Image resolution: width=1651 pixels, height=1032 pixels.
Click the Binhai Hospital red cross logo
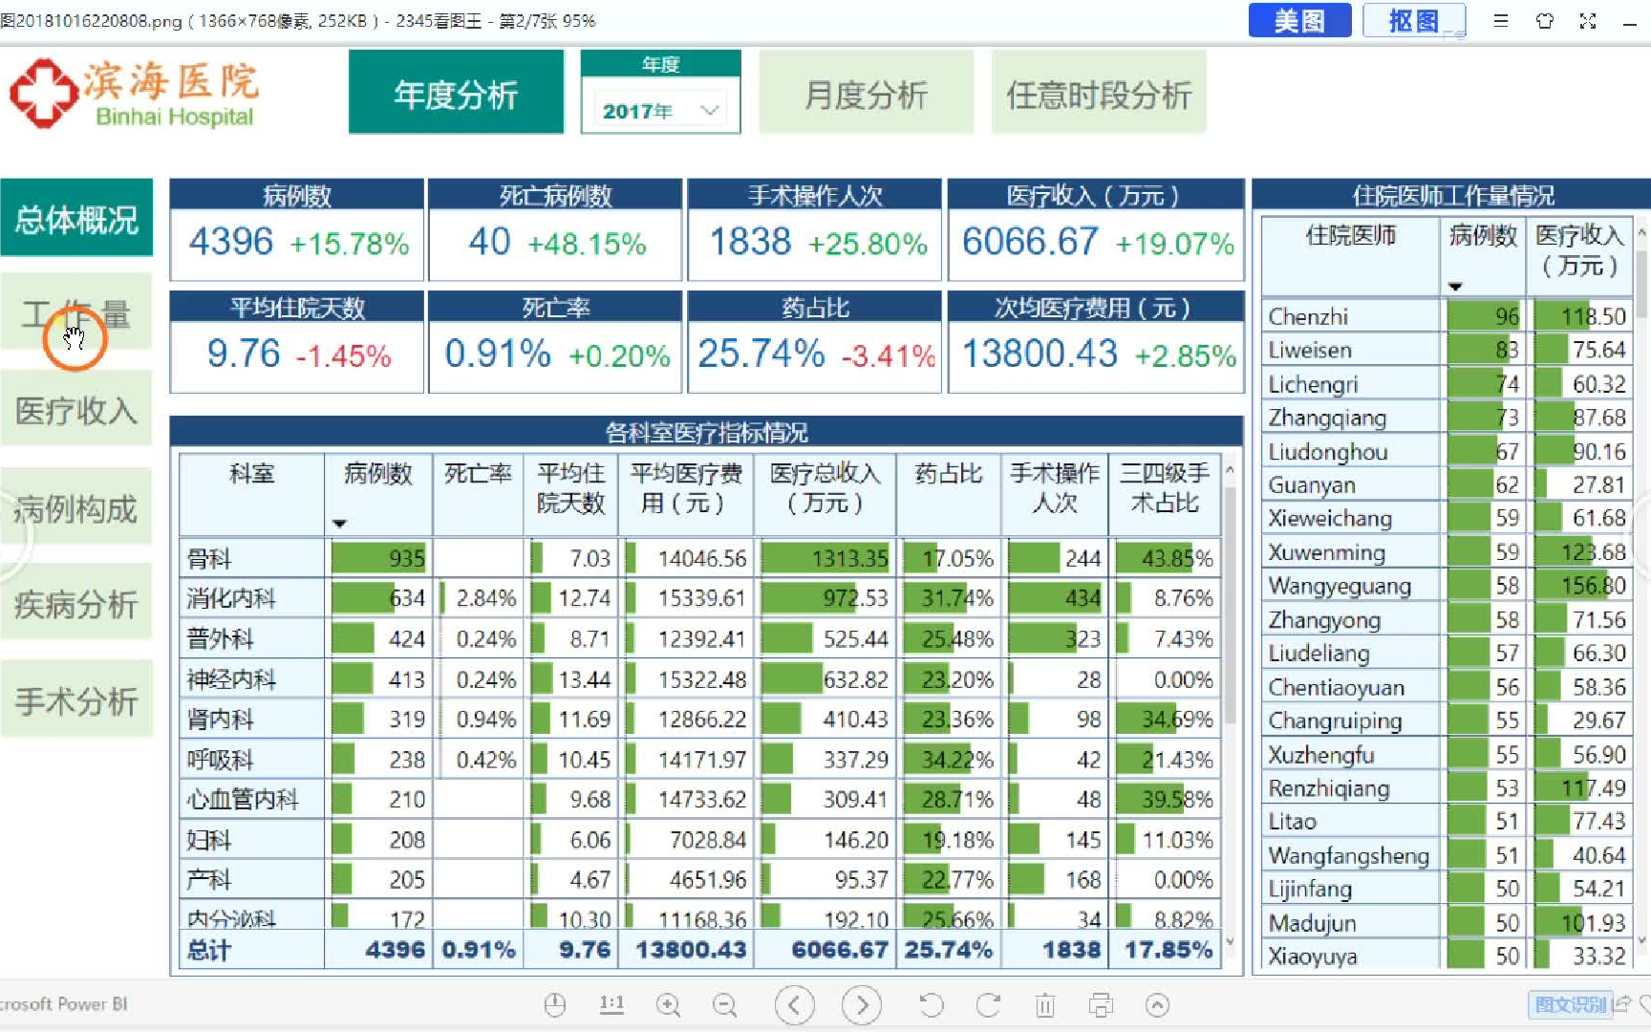43,93
